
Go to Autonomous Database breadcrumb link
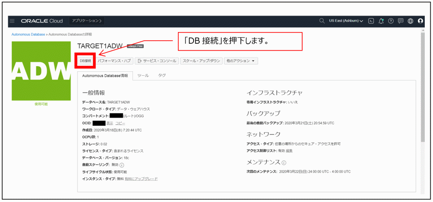28,35
